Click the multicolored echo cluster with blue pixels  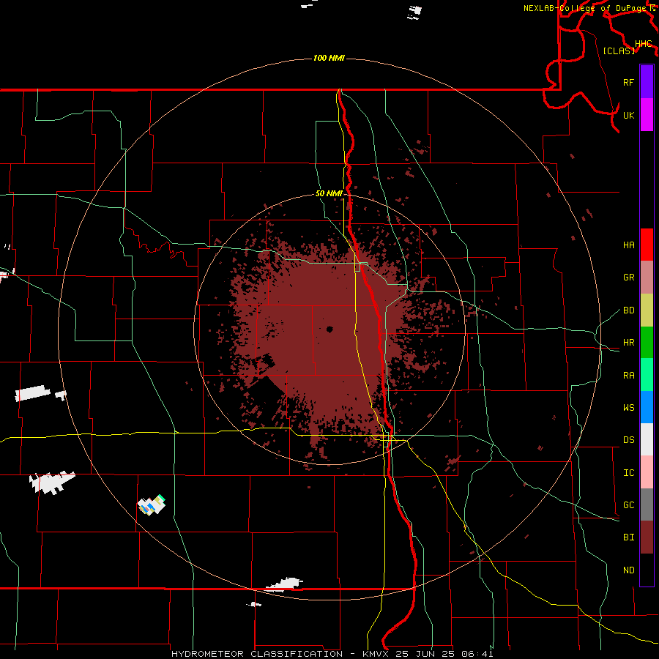tap(152, 505)
